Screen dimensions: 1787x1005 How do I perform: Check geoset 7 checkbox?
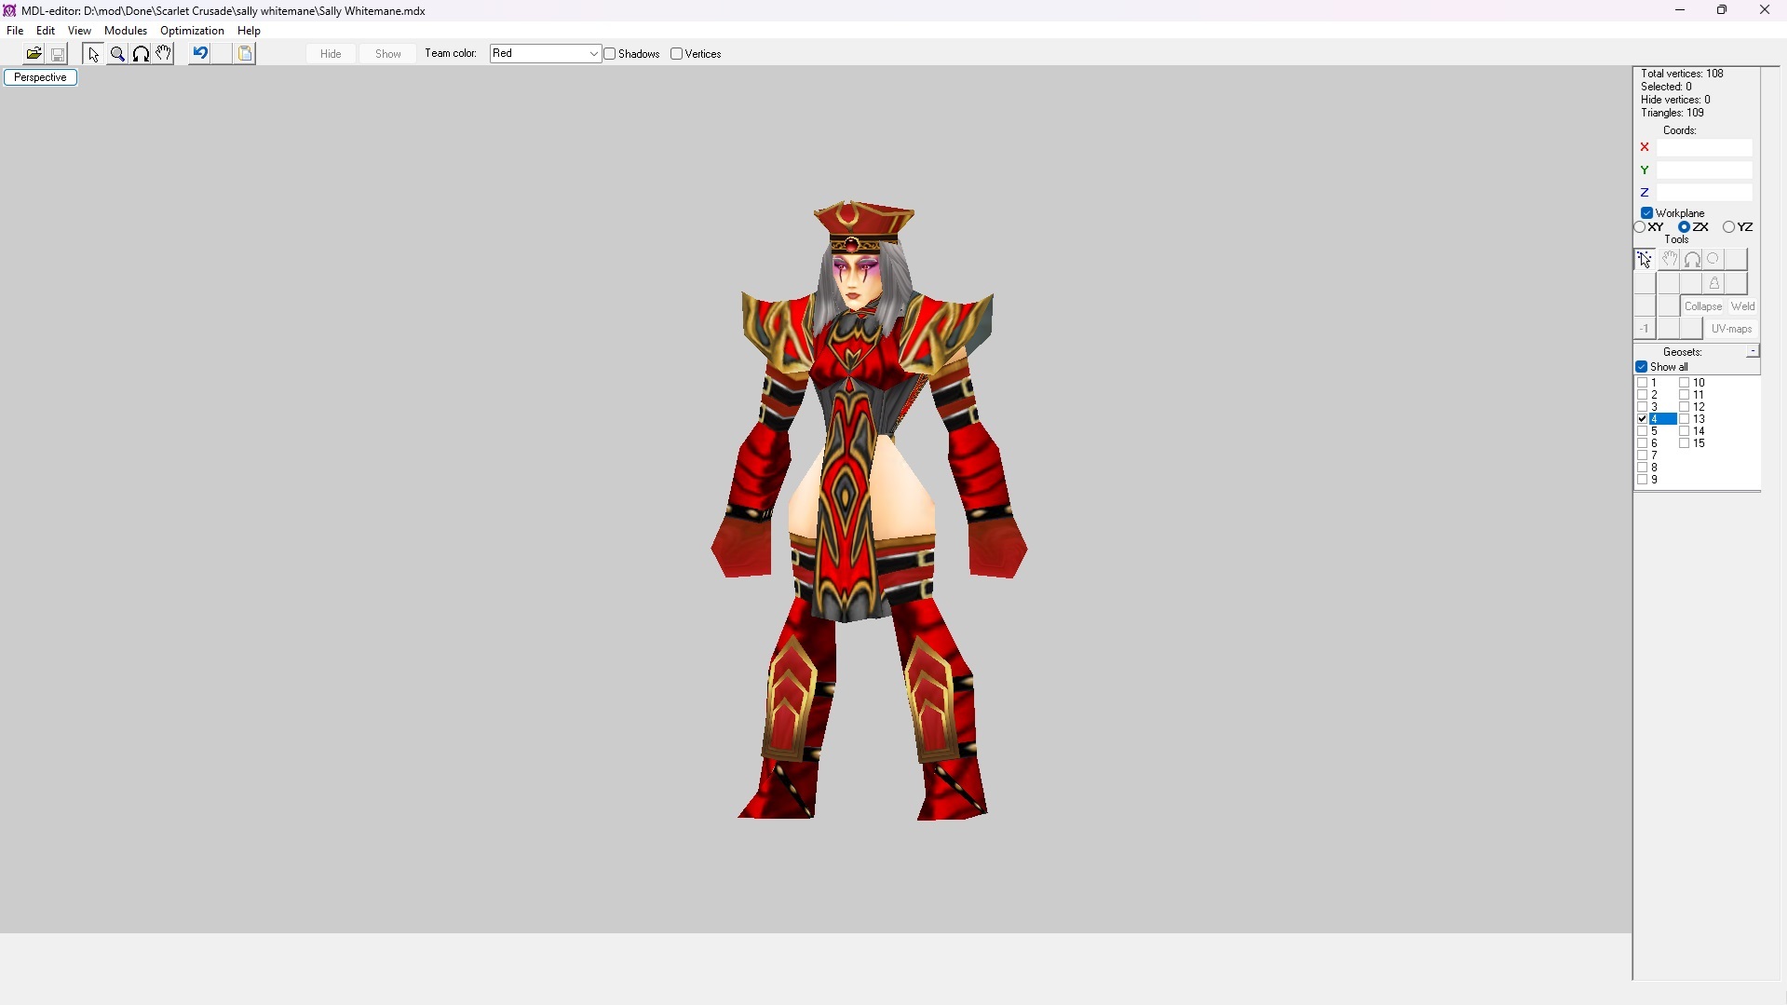pos(1644,456)
